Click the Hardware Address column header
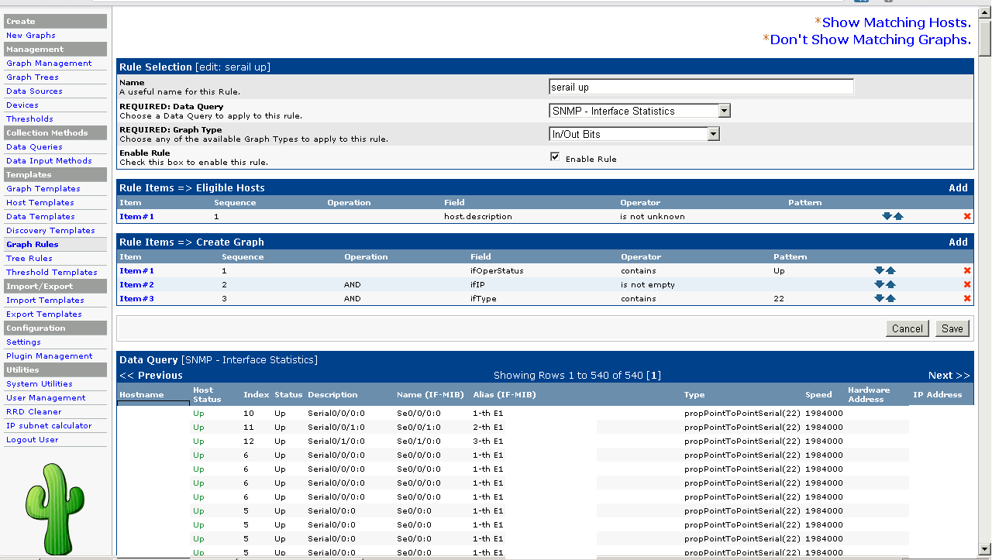This screenshot has width=992, height=560. (869, 395)
